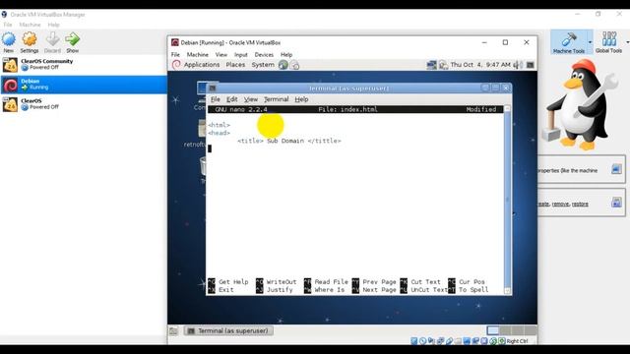Select the Debian Running VM entry
This screenshot has height=354, width=630.
point(84,85)
